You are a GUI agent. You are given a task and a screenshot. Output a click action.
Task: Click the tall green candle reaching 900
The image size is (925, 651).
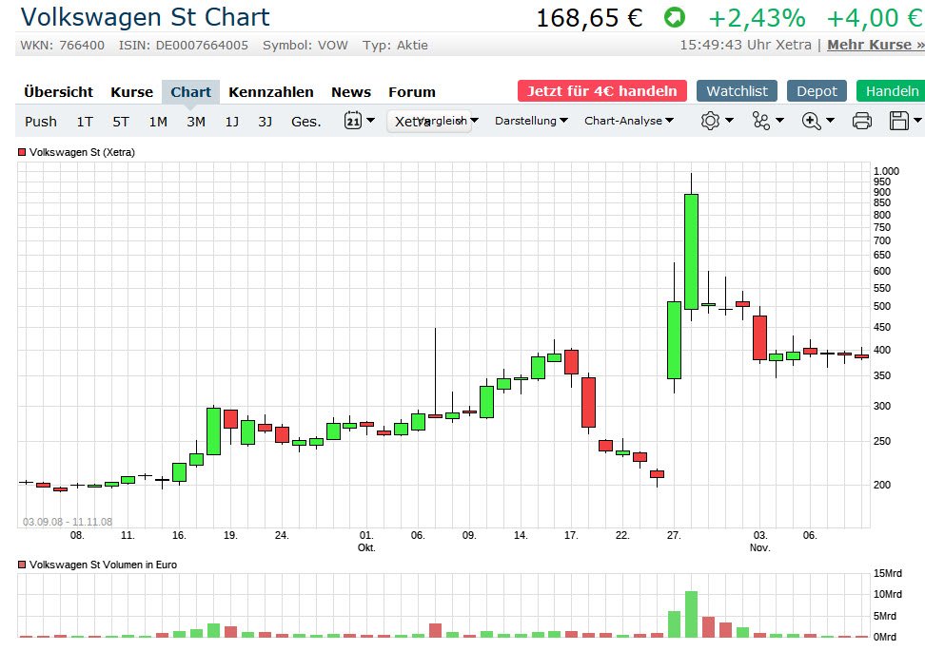(x=692, y=252)
